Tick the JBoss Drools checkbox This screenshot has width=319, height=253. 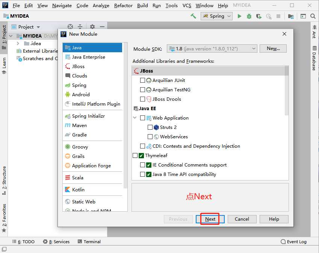142,99
